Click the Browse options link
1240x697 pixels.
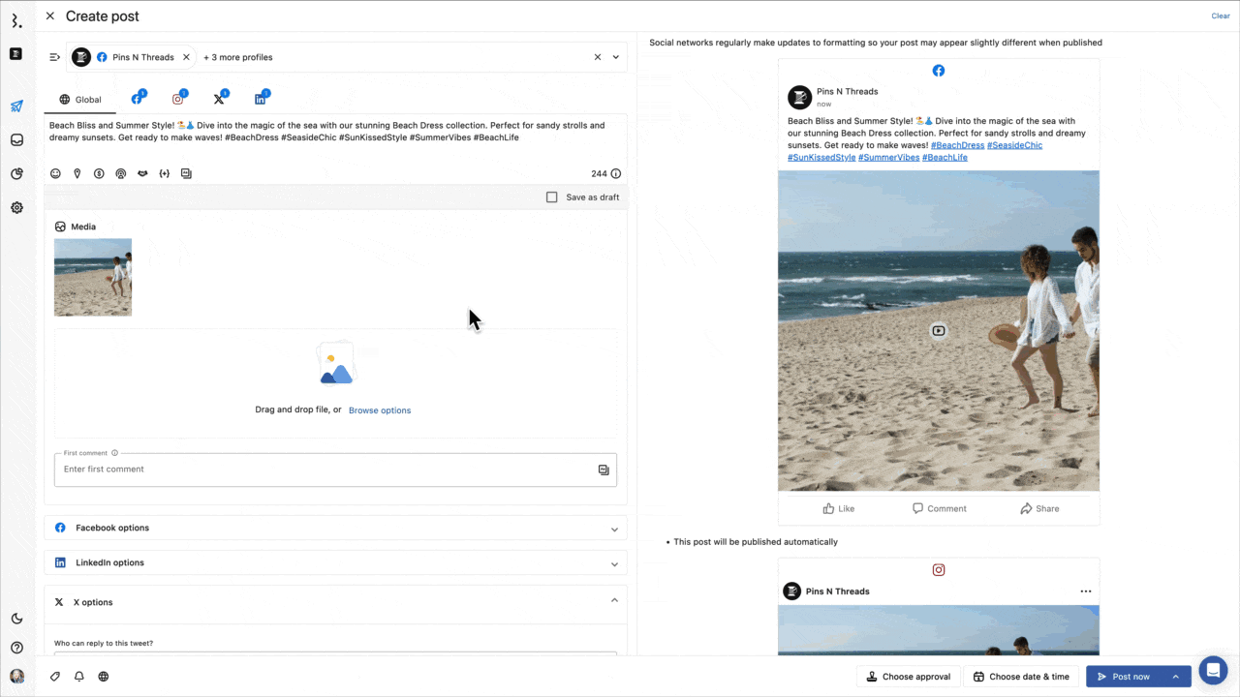tap(380, 410)
